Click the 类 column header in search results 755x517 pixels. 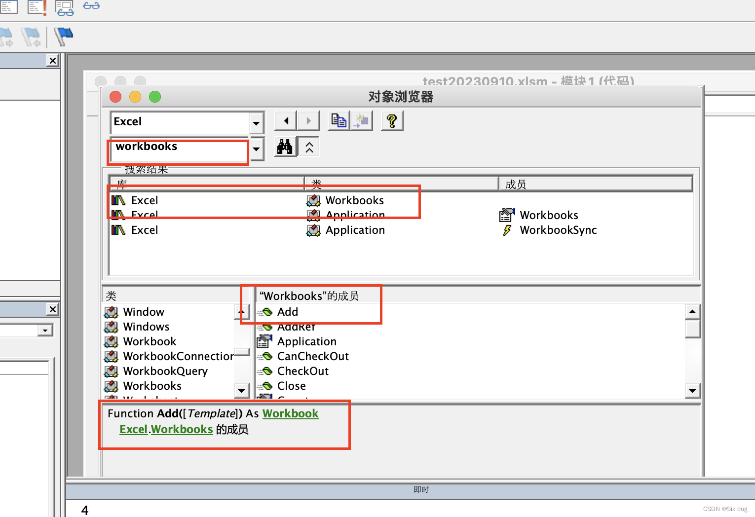[402, 184]
